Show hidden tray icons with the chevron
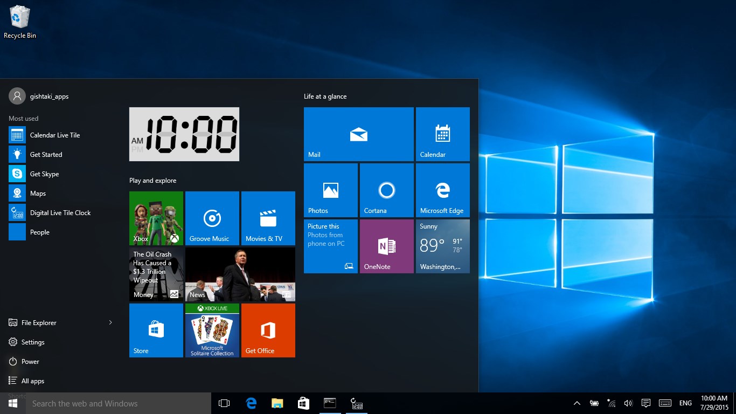Image resolution: width=736 pixels, height=414 pixels. 576,403
